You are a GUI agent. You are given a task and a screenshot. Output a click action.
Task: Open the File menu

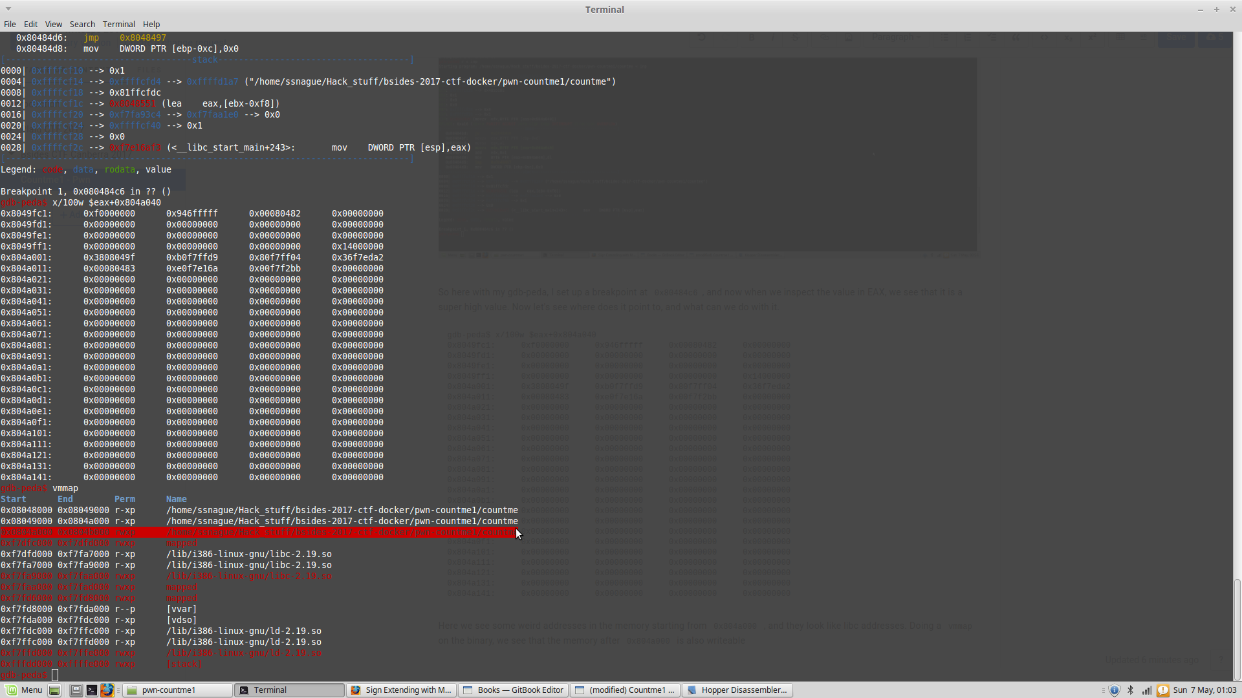click(10, 24)
